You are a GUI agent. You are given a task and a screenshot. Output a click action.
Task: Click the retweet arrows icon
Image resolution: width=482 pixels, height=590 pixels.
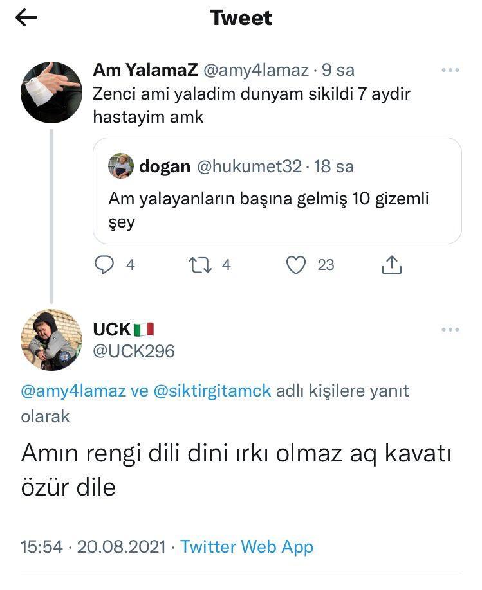click(199, 265)
